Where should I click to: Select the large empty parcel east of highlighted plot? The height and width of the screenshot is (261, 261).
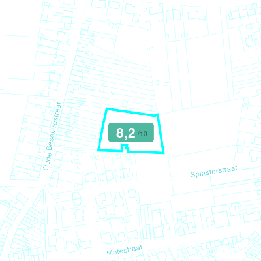point(200,130)
